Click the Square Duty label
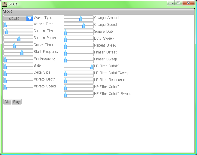Image resolution: width=197 pixels, height=155 pixels. click(x=104, y=32)
